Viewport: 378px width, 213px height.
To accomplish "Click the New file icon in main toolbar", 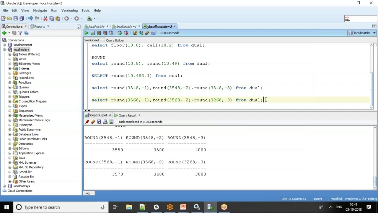I will [3, 18].
